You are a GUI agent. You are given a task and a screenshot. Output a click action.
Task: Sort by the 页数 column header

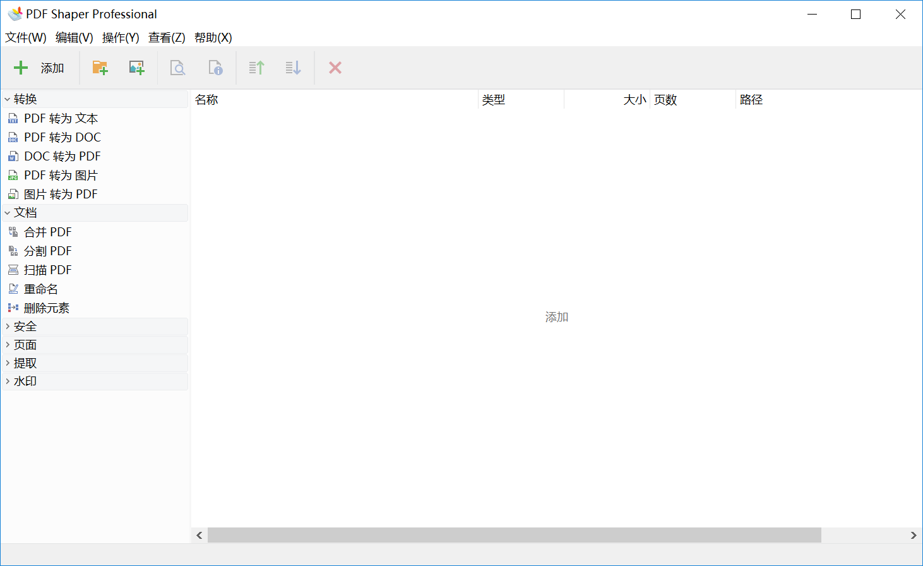coord(693,100)
